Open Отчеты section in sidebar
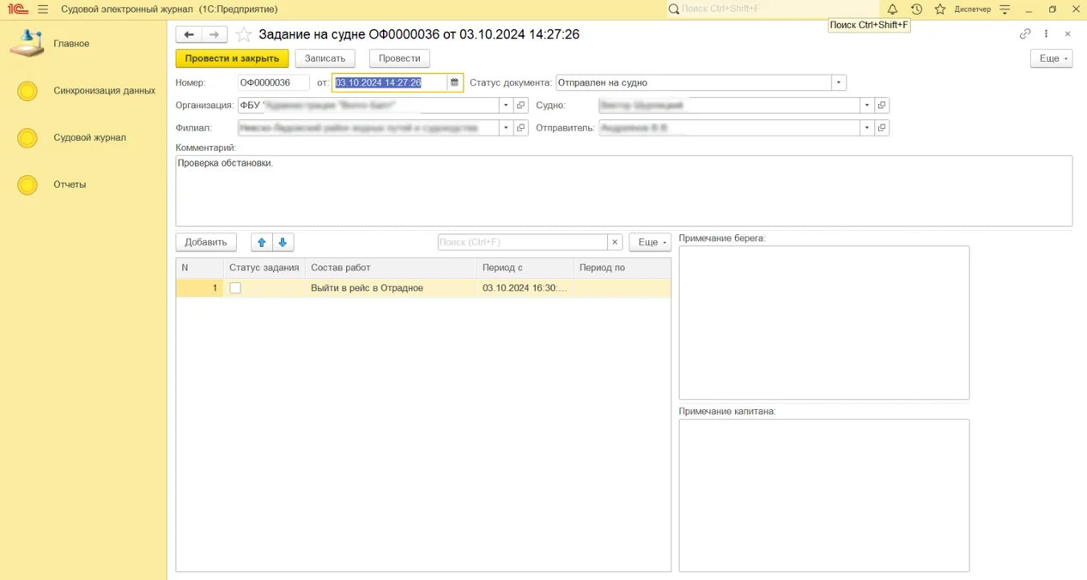This screenshot has height=580, width=1087. tap(70, 184)
